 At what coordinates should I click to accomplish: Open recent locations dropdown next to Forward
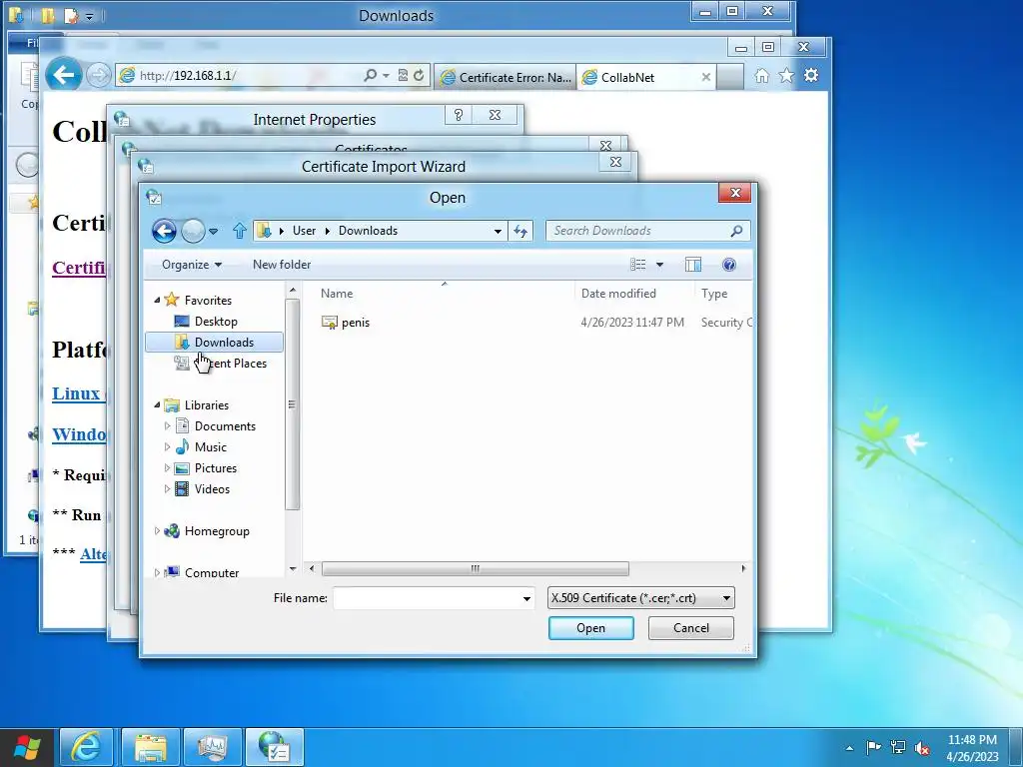pos(213,231)
